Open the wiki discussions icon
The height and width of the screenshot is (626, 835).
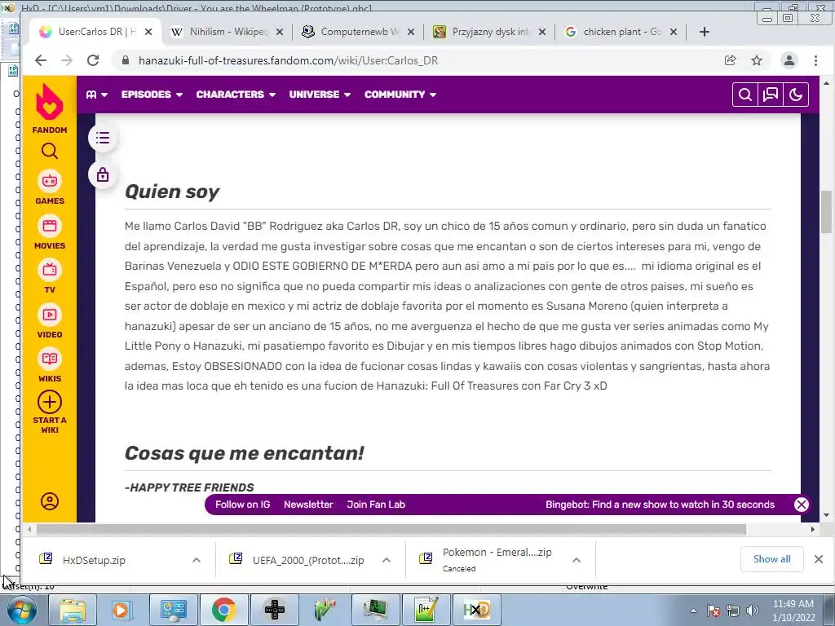tap(771, 95)
